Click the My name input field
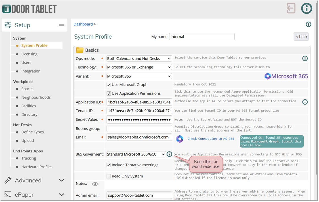 click(x=202, y=37)
